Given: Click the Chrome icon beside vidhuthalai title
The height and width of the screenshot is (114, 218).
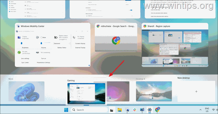Looking at the screenshot, I should (98, 26).
